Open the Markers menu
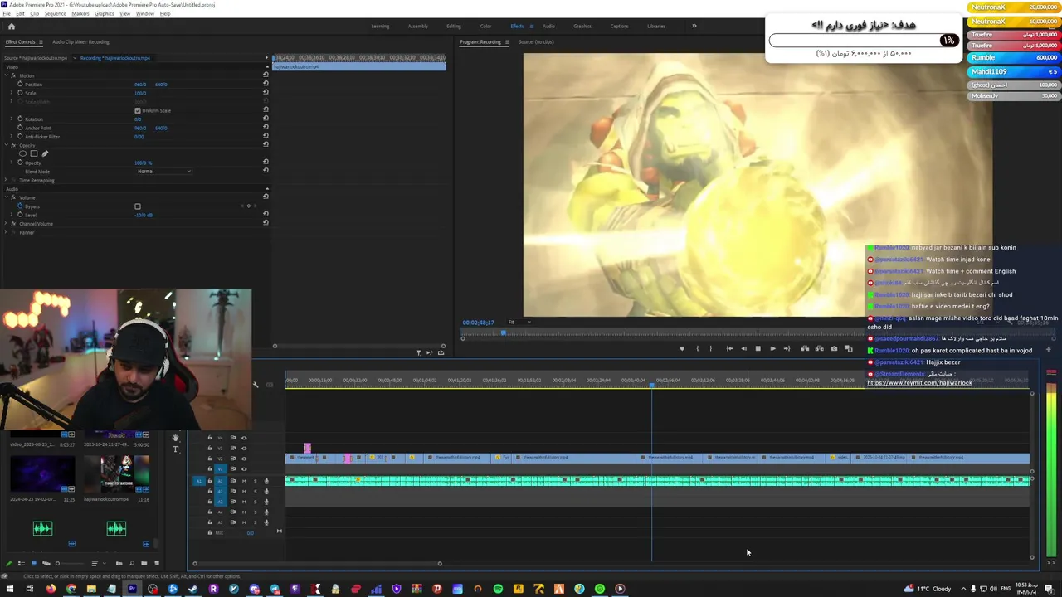The image size is (1062, 597). [x=80, y=14]
